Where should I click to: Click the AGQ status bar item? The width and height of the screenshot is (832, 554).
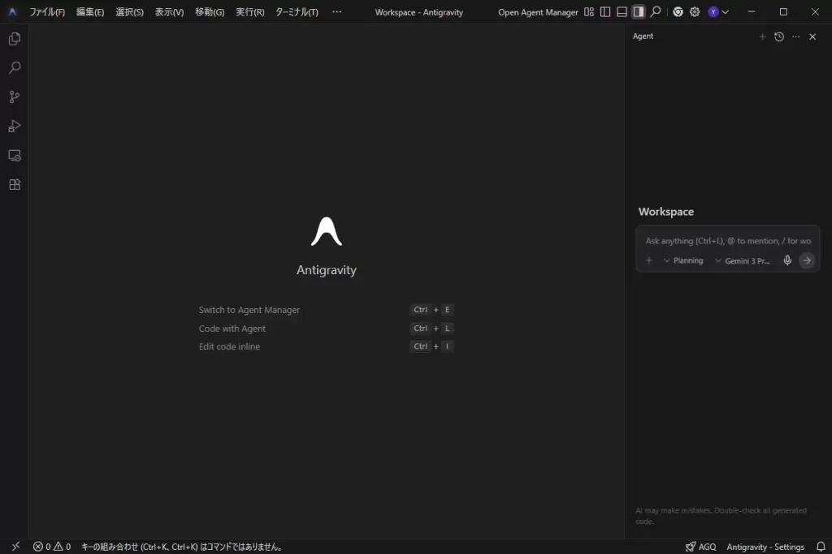pos(701,547)
